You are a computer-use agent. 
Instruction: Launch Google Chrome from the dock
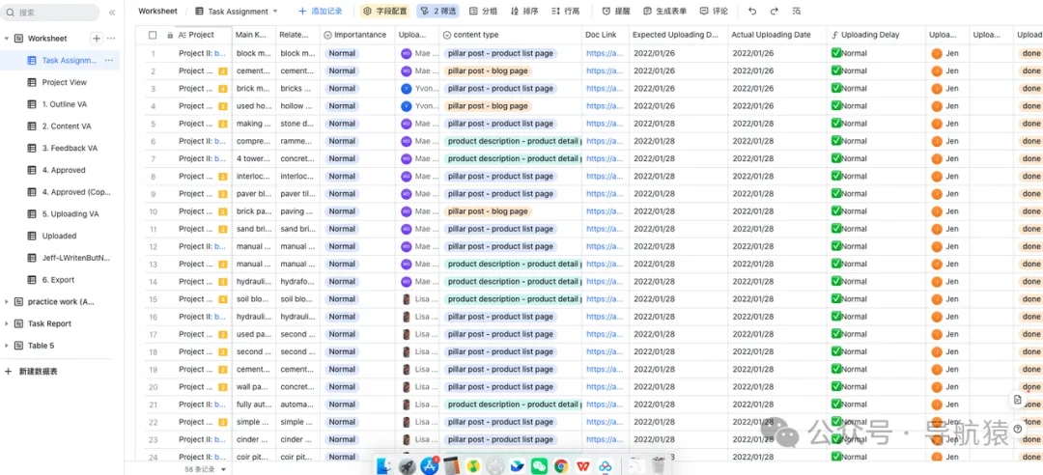coord(561,465)
